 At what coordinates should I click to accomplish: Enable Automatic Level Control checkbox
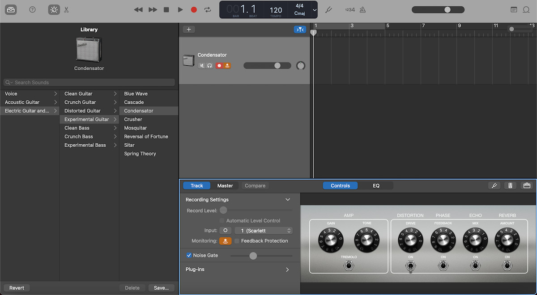[x=222, y=221]
